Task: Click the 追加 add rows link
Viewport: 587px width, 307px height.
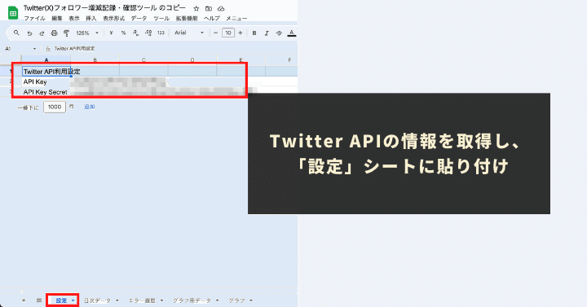Action: 89,107
